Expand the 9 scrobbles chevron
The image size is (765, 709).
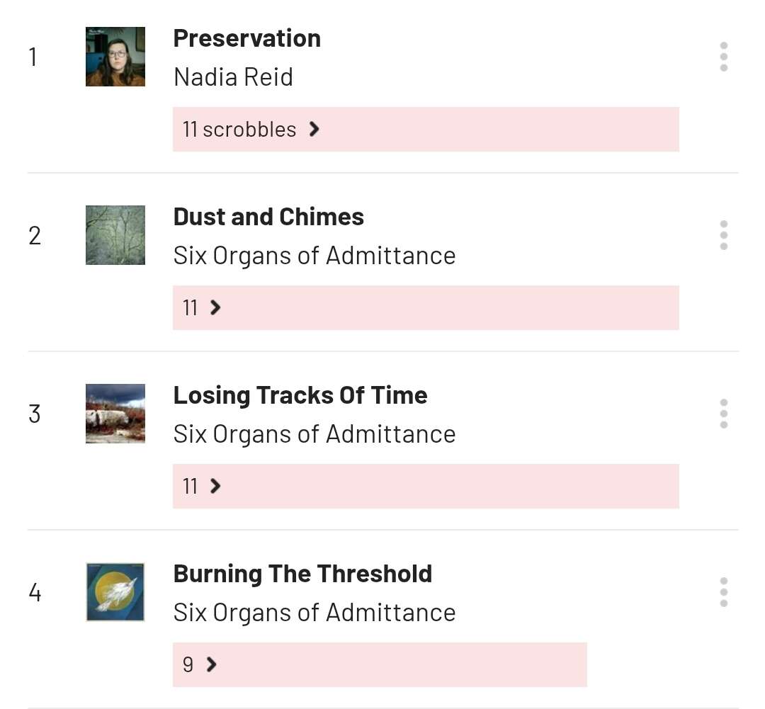(x=210, y=664)
